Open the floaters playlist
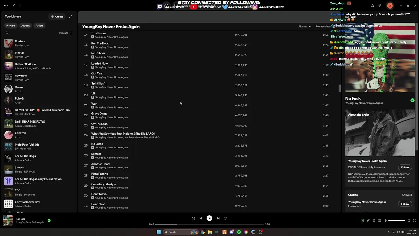The image size is (419, 236). (x=38, y=43)
